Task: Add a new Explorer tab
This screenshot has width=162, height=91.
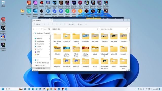Action: tap(55, 21)
